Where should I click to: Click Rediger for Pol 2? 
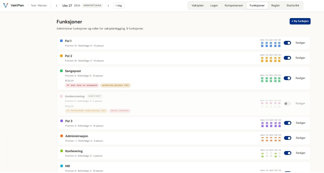pos(300,58)
